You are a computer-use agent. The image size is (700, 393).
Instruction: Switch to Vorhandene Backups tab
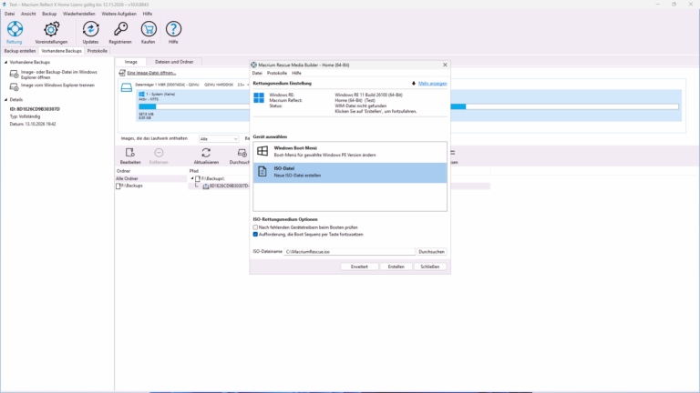tap(62, 51)
